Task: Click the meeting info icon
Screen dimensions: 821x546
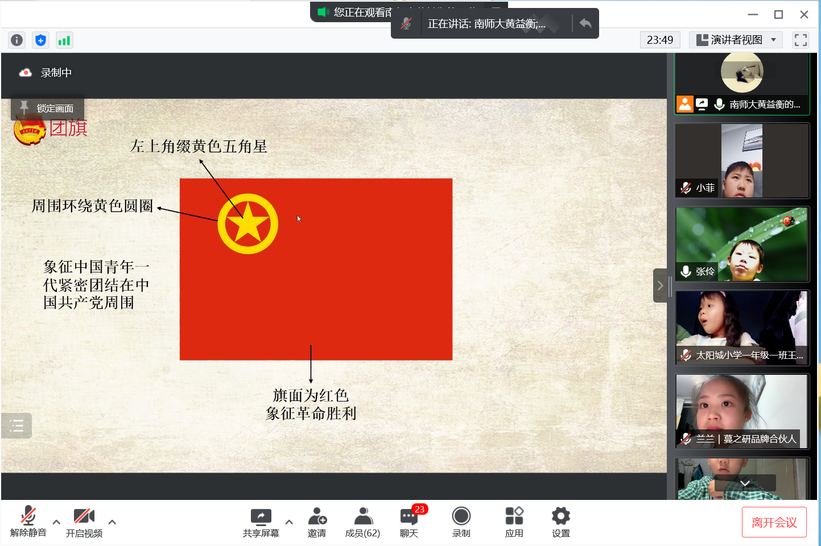Action: (17, 40)
